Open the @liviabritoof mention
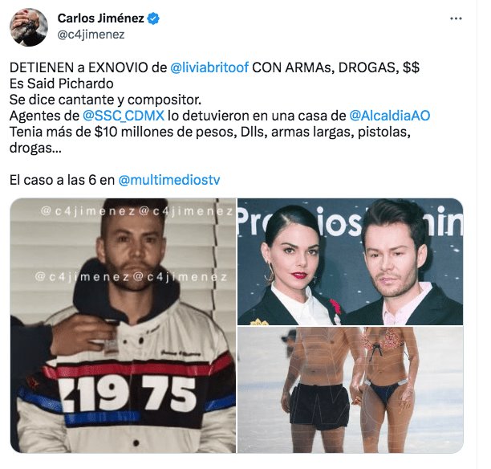 [209, 67]
